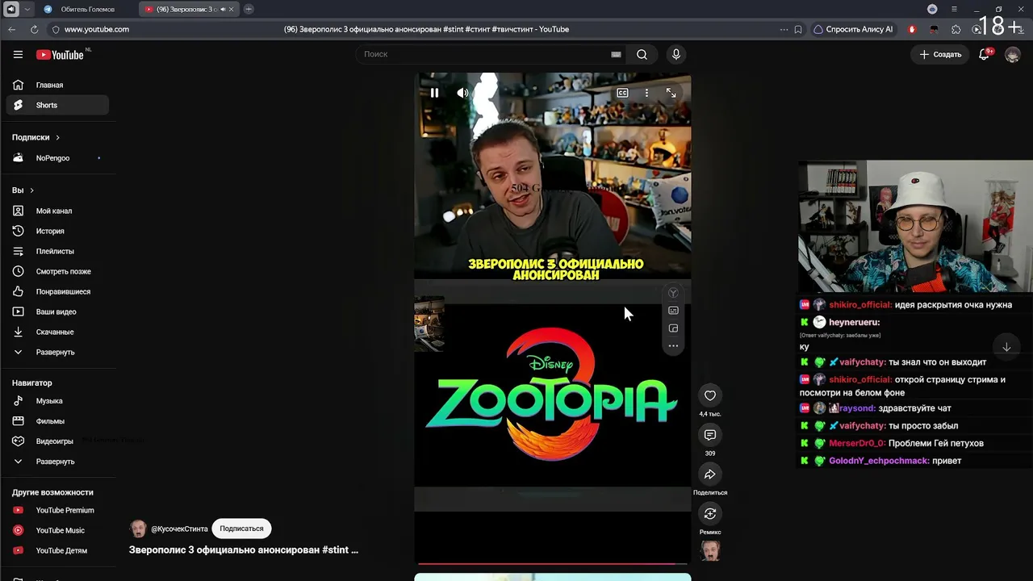Open Смотреть позже list
The image size is (1033, 581).
tap(56, 271)
